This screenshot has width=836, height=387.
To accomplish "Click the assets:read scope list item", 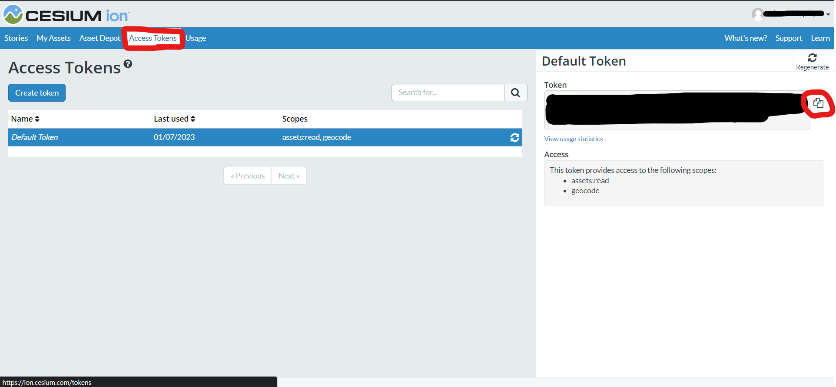I will pyautogui.click(x=590, y=181).
